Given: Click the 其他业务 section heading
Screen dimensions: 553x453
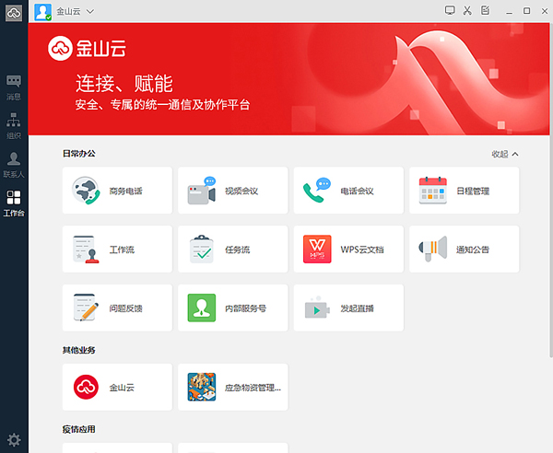Looking at the screenshot, I should click(x=79, y=350).
